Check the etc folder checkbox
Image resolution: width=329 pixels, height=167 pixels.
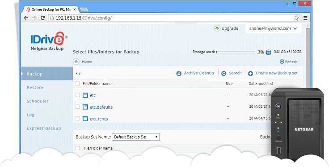pos(78,95)
